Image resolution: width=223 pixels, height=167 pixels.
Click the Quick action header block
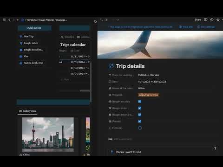[35, 28]
